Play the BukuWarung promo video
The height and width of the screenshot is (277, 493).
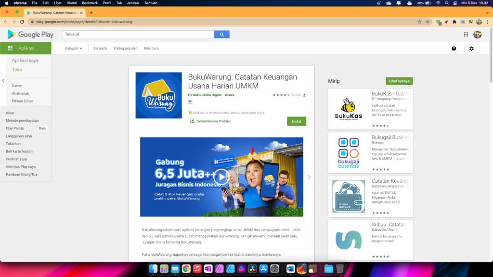[x=221, y=177]
